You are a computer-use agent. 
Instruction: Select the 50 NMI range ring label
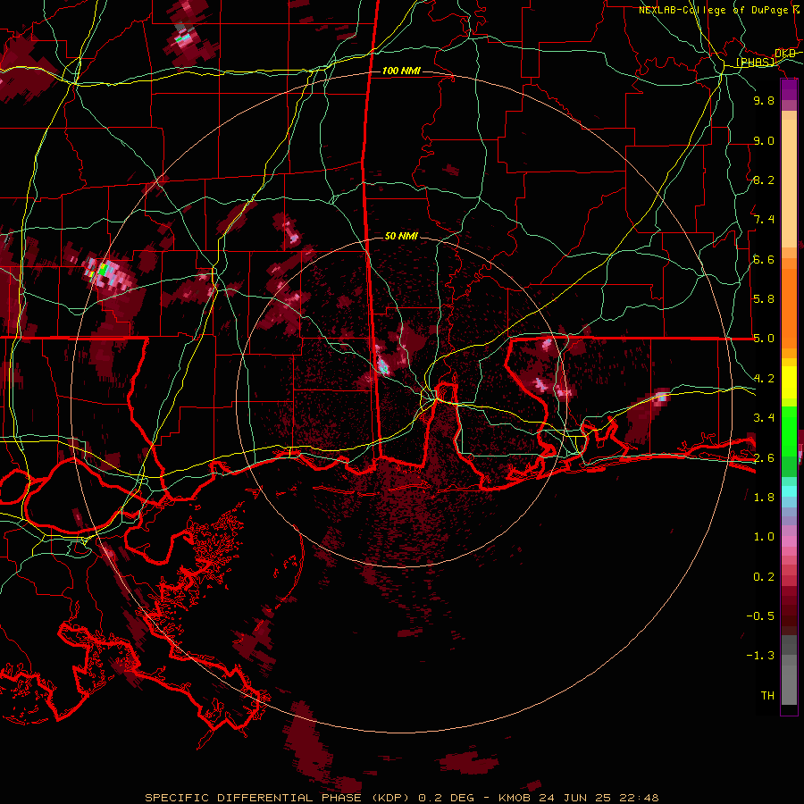401,236
